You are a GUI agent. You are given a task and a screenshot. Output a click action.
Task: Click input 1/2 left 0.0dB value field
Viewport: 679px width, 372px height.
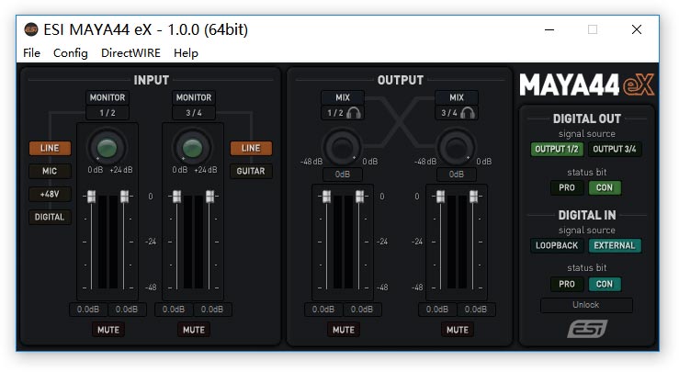(x=88, y=310)
